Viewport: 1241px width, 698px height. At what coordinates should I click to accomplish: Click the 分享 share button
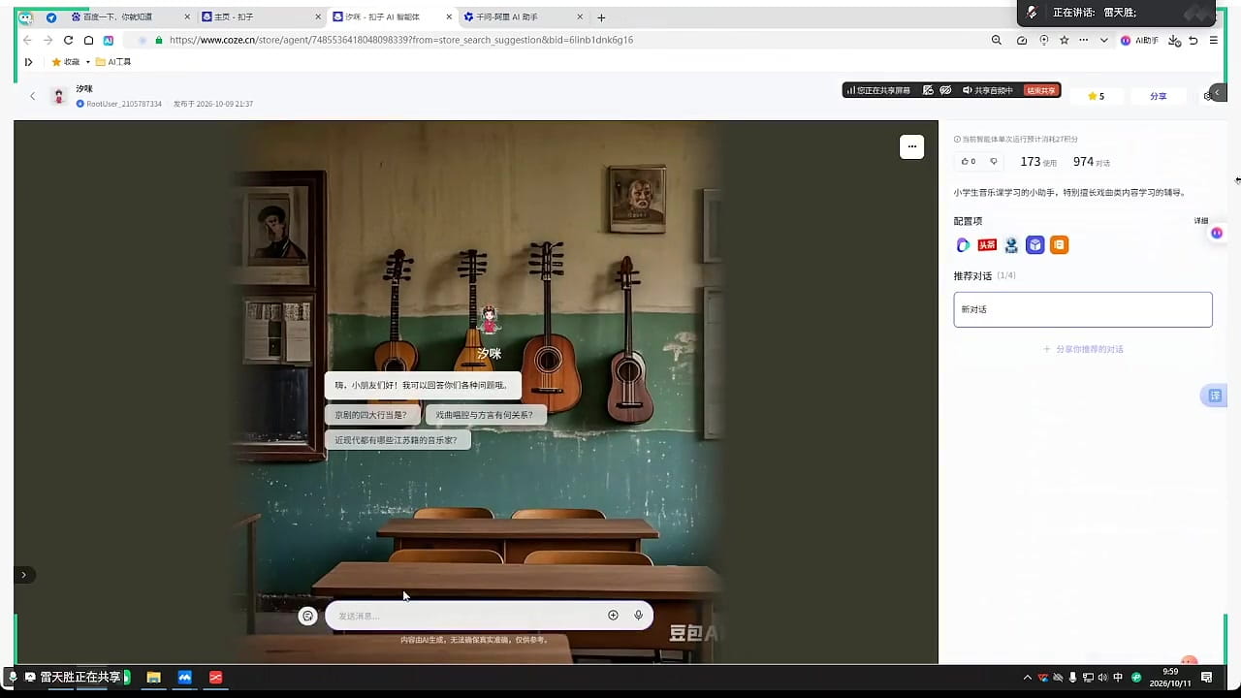point(1158,96)
